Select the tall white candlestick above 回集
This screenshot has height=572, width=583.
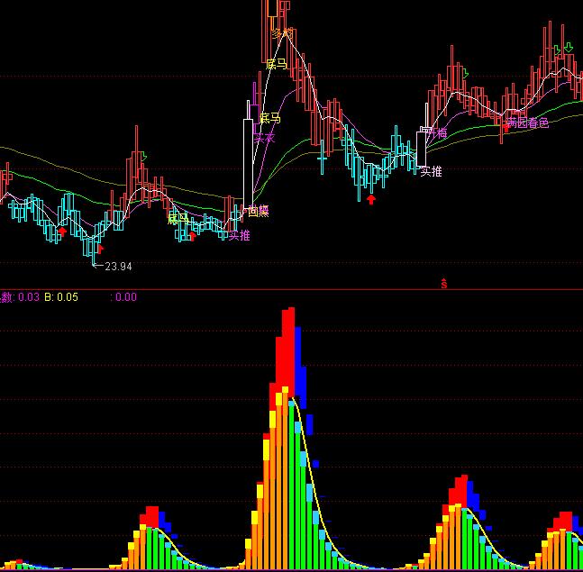249,158
